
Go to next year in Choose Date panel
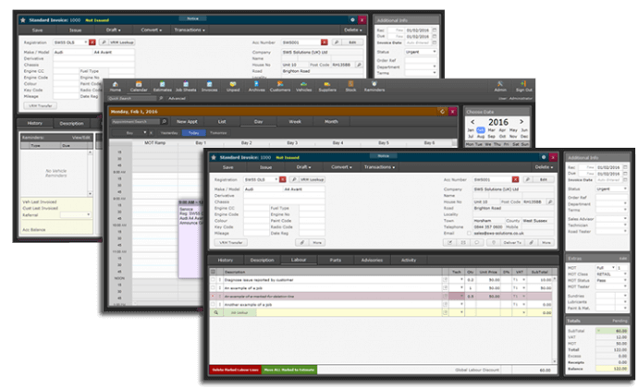[x=521, y=122]
